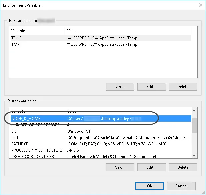Click Delete under system variables
The width and height of the screenshot is (206, 195).
coord(183,167)
